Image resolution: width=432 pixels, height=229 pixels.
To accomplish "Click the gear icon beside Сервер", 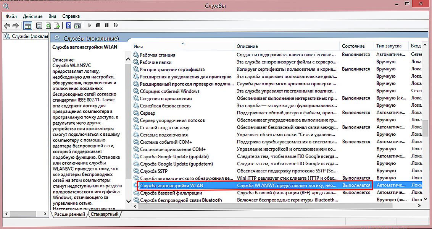I will coord(136,113).
